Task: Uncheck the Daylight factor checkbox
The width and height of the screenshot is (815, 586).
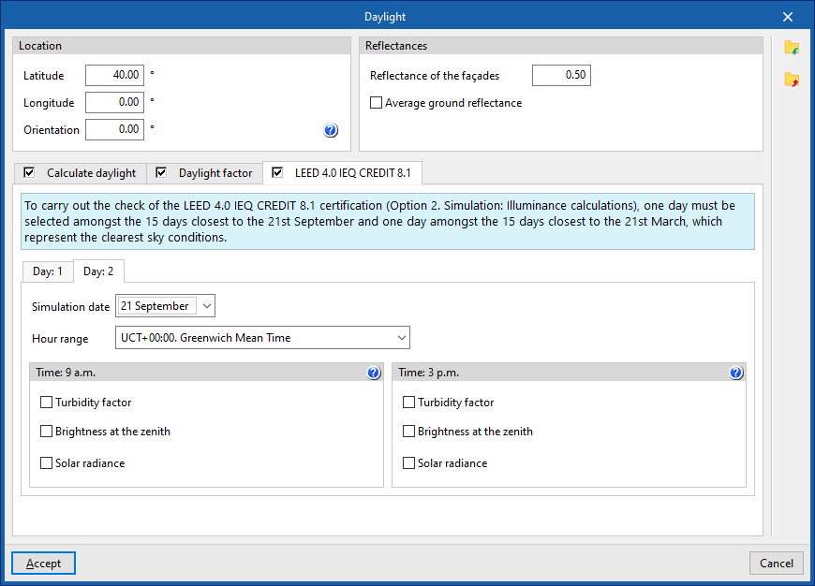Action: coord(161,172)
